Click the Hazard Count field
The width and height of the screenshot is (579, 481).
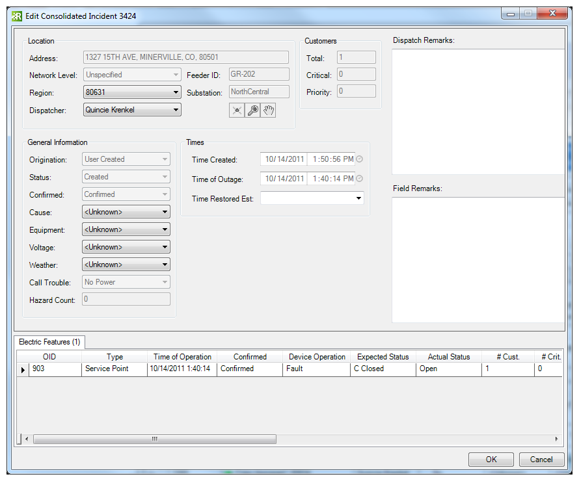pyautogui.click(x=126, y=299)
